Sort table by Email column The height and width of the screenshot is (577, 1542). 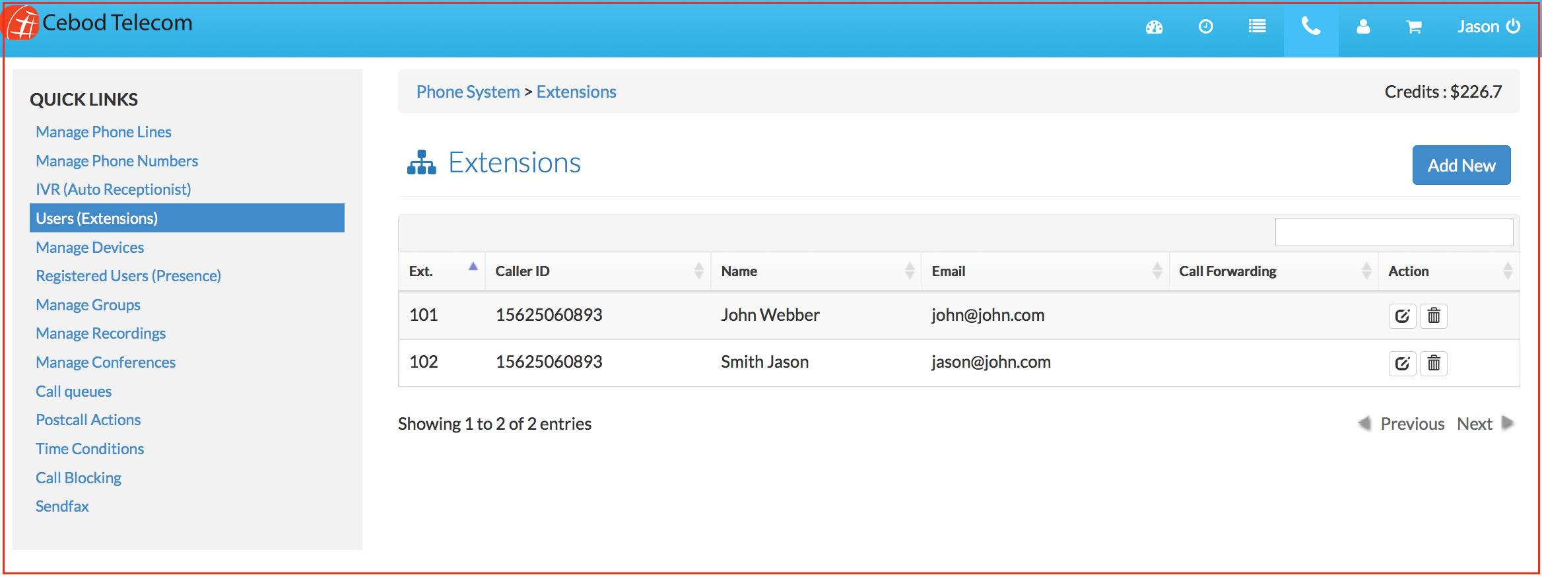pos(1046,271)
